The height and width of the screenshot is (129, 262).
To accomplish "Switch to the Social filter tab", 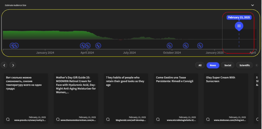I will [228, 65].
